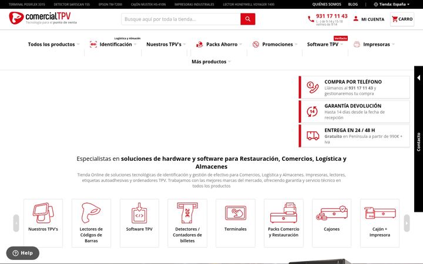
Task: Click the Contacto vertical tab label
Action: point(418,142)
